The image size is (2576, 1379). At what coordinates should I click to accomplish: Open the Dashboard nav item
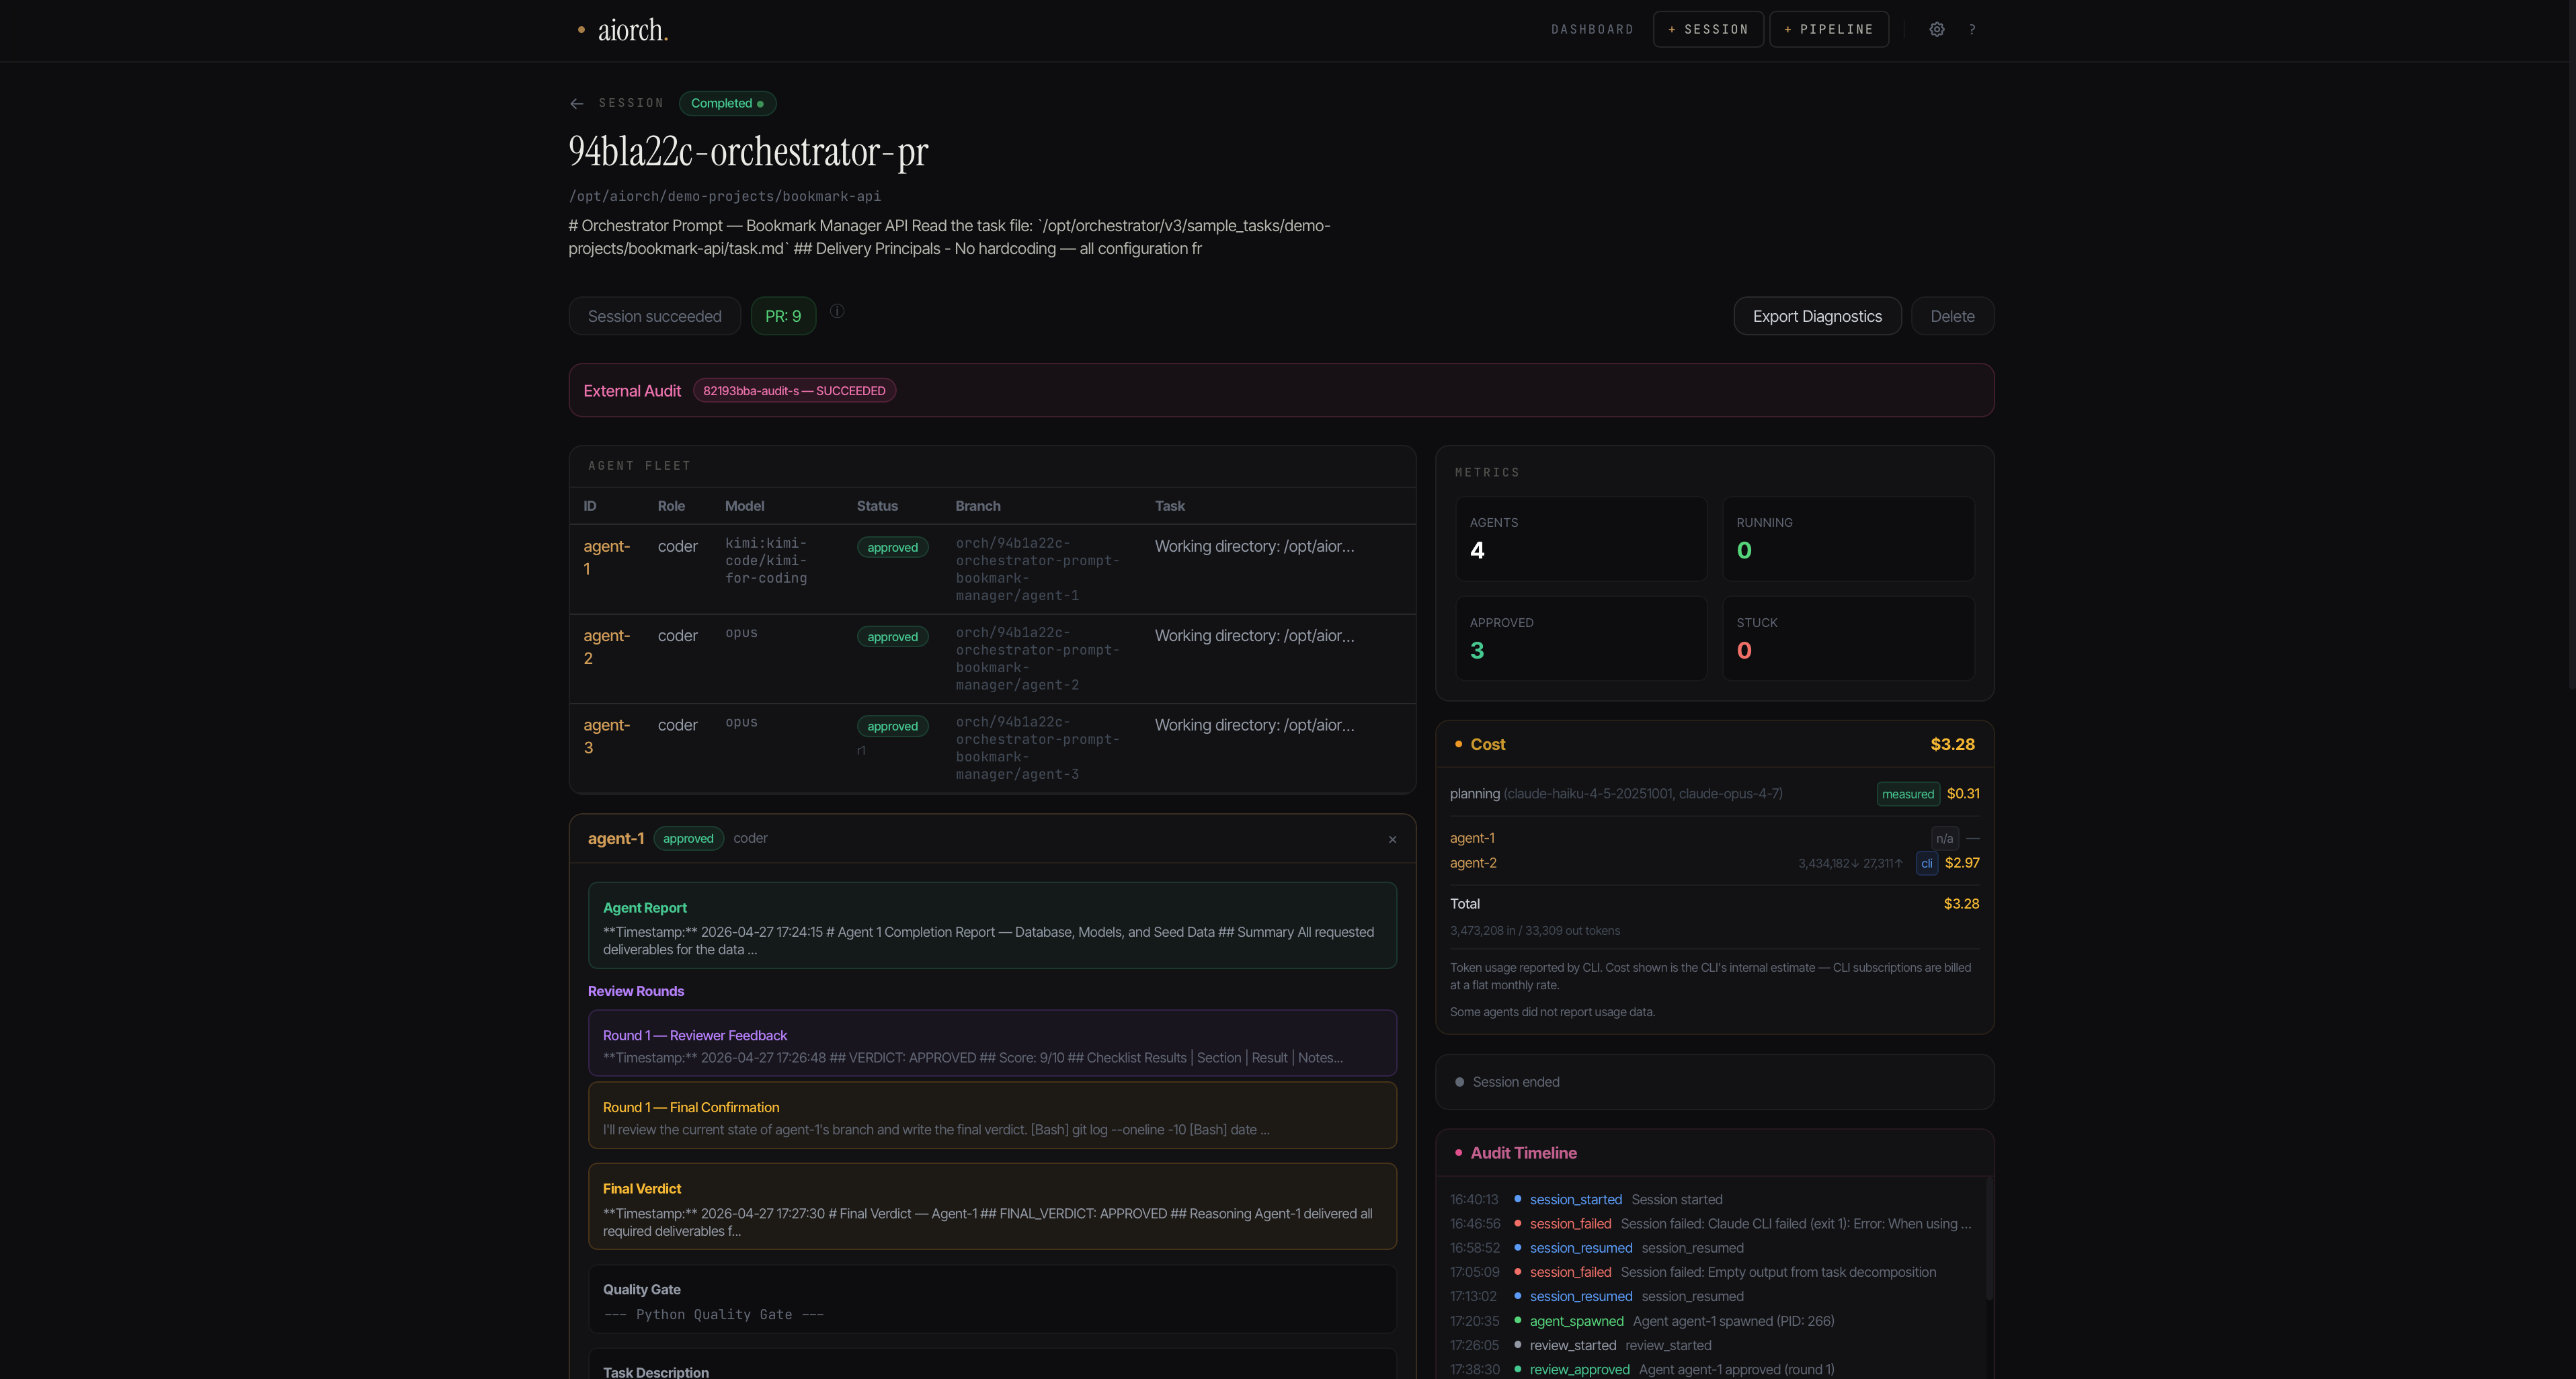tap(1592, 29)
